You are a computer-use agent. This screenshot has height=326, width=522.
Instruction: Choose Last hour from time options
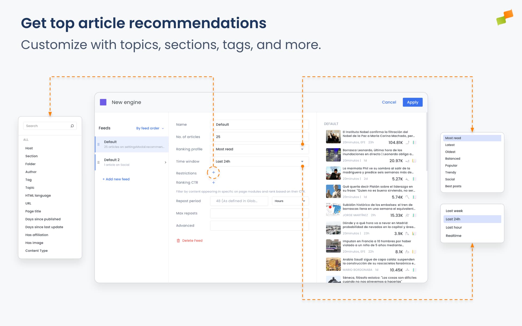pos(453,227)
